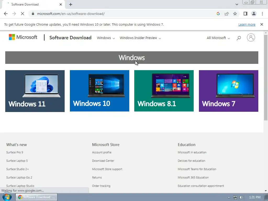This screenshot has width=268, height=201.
Task: Open the Chrome profile avatar
Action: [x=254, y=14]
